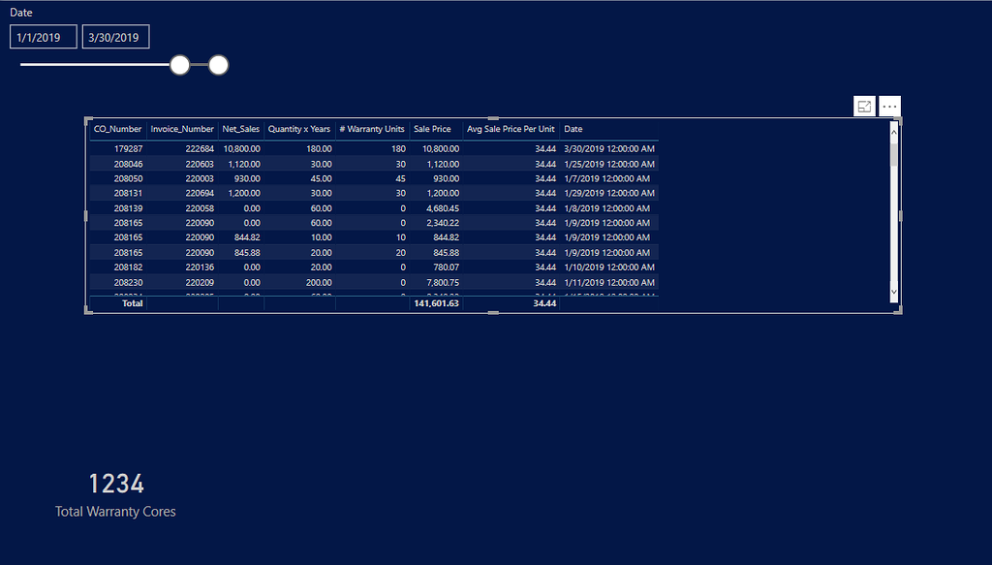This screenshot has width=992, height=565.
Task: Sort table by Net_Sales column
Action: (x=240, y=128)
